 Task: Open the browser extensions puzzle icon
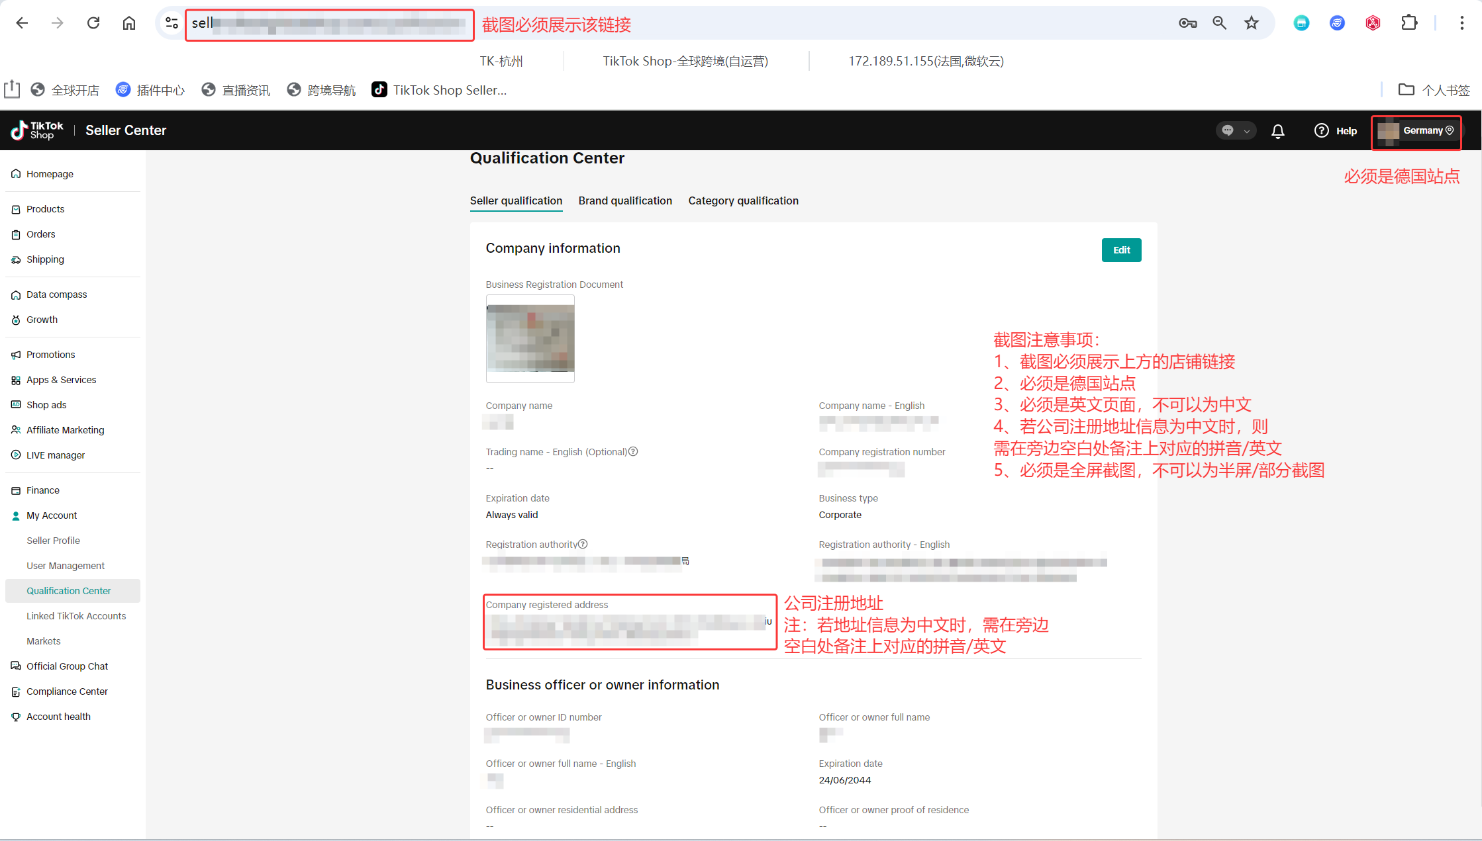[x=1409, y=23]
